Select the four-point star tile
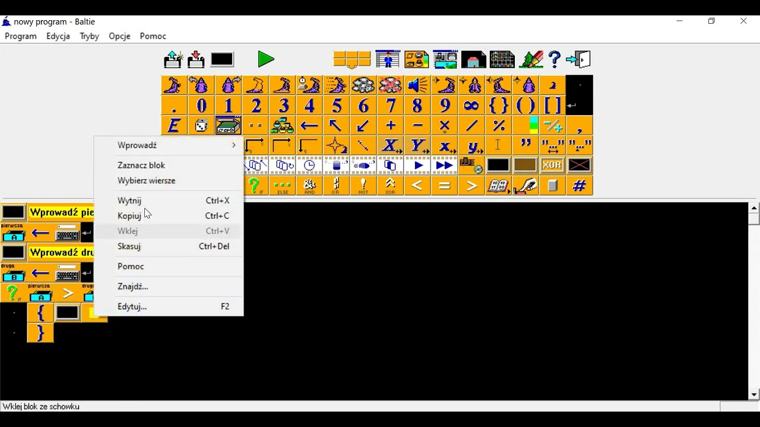This screenshot has height=427, width=760. click(x=336, y=145)
